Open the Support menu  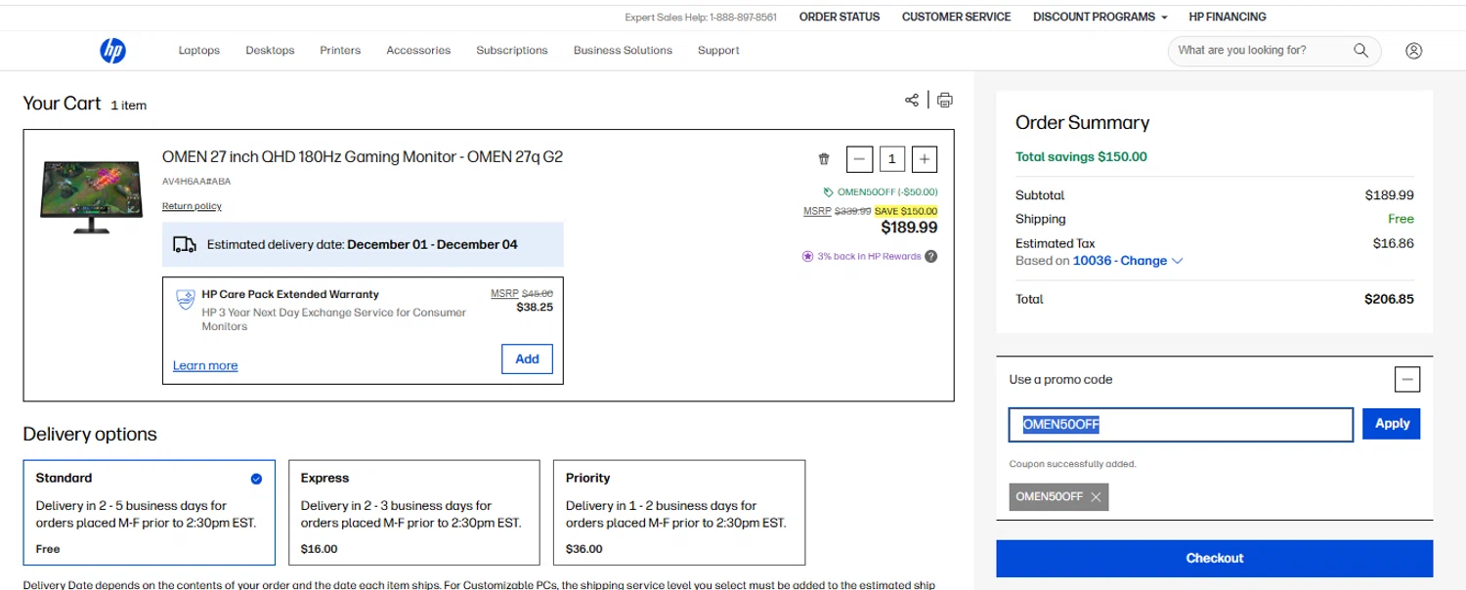click(718, 51)
